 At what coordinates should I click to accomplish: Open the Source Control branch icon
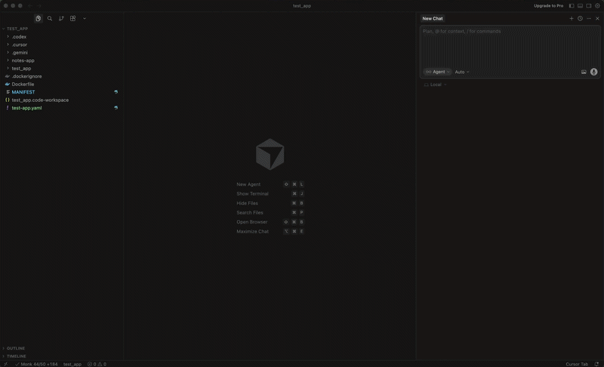[61, 18]
